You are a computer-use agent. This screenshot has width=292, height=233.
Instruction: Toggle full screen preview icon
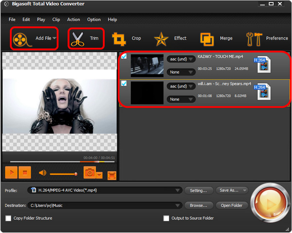[112, 176]
